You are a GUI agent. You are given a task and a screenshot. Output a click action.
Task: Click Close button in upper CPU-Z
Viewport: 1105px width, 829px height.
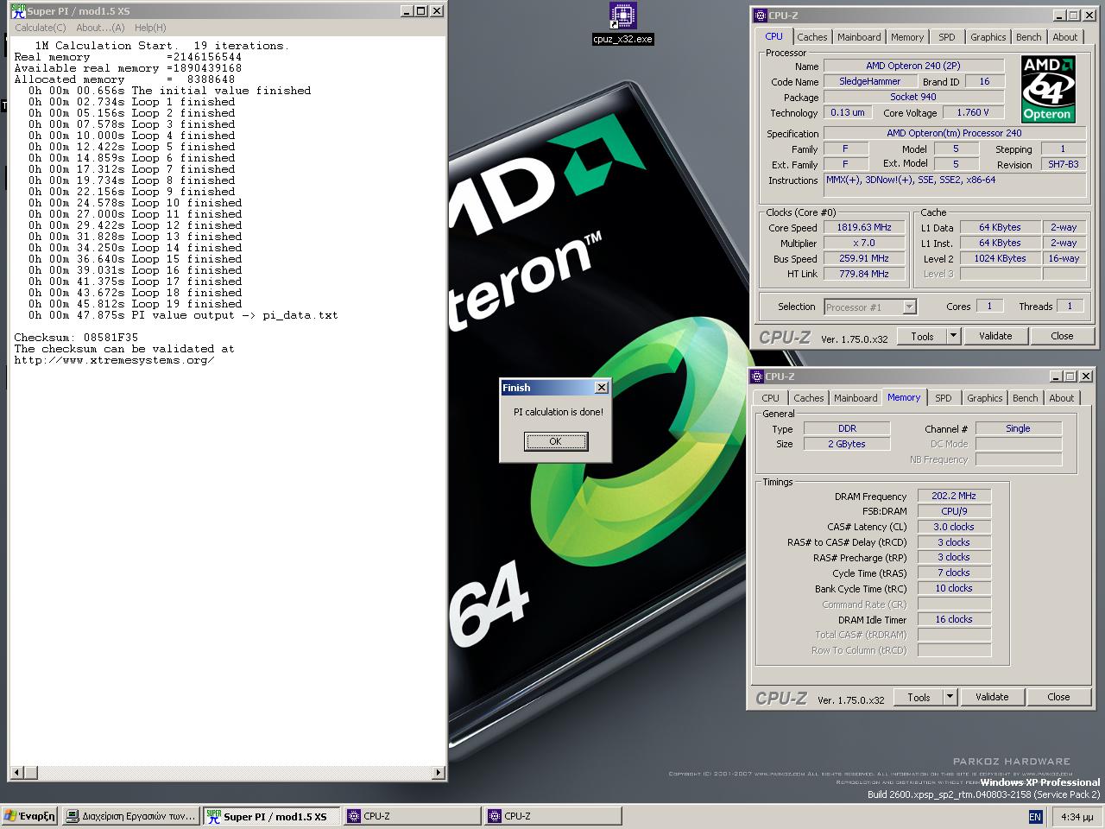click(1062, 337)
